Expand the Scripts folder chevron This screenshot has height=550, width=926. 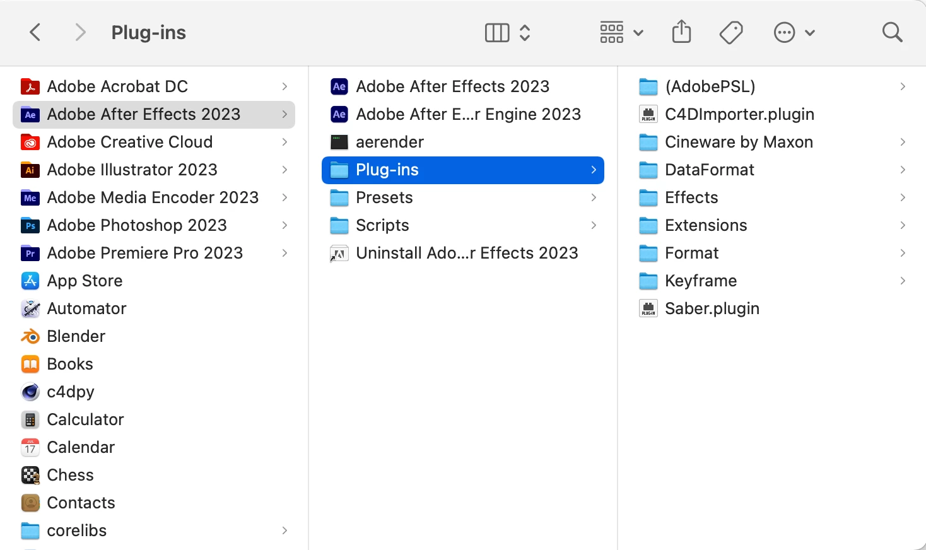[594, 225]
